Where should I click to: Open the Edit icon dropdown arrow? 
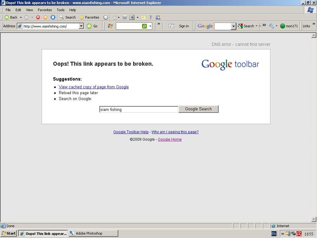[x=137, y=18]
